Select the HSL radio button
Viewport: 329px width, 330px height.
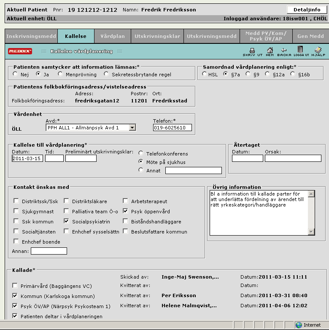click(204, 74)
